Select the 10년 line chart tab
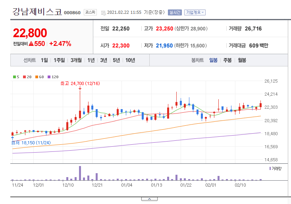The width and height of the screenshot is (291, 204). pyautogui.click(x=130, y=60)
